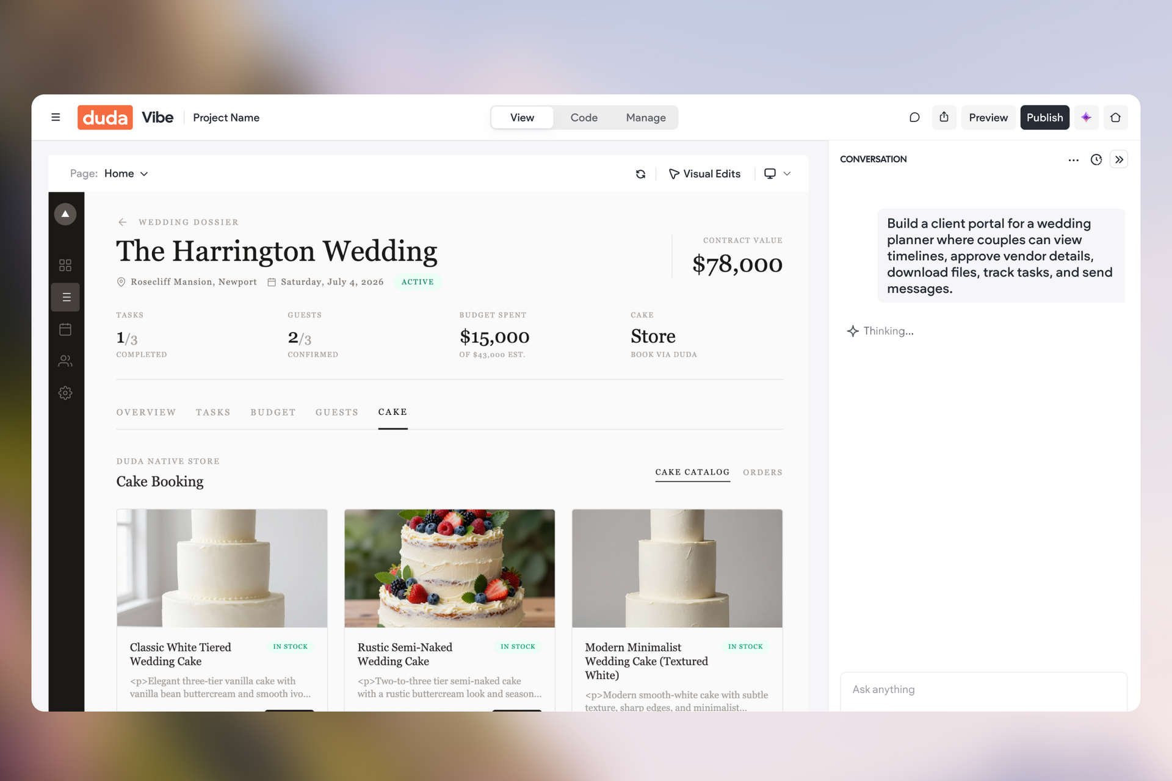The image size is (1172, 781).
Task: Open the Tasks tab
Action: tap(213, 412)
